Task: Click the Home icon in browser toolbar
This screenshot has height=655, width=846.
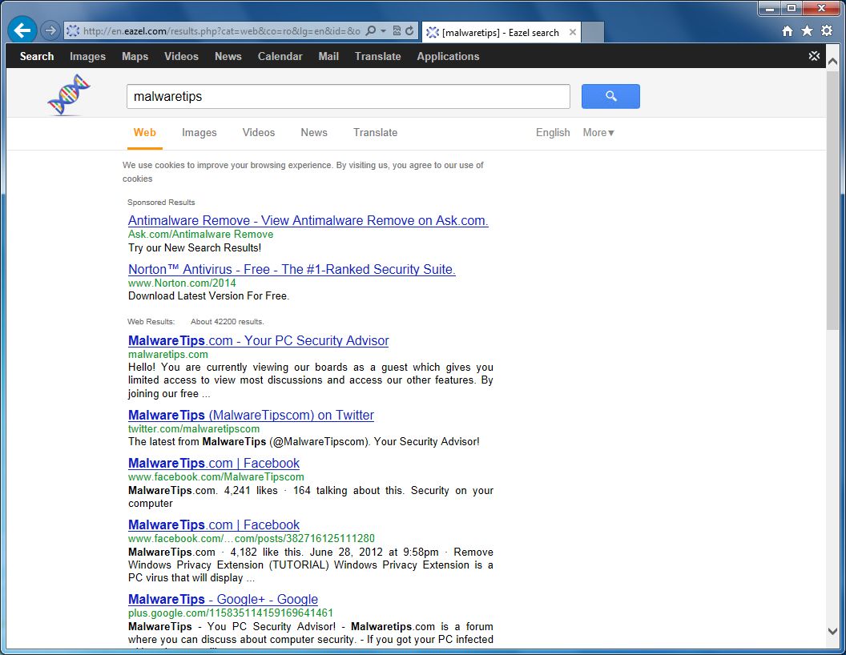Action: 788,30
